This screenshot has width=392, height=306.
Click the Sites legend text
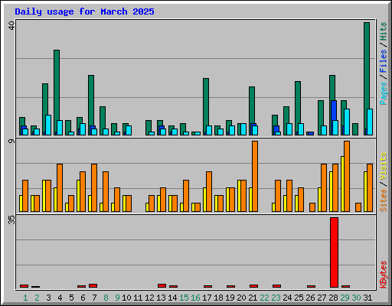pyautogui.click(x=383, y=200)
